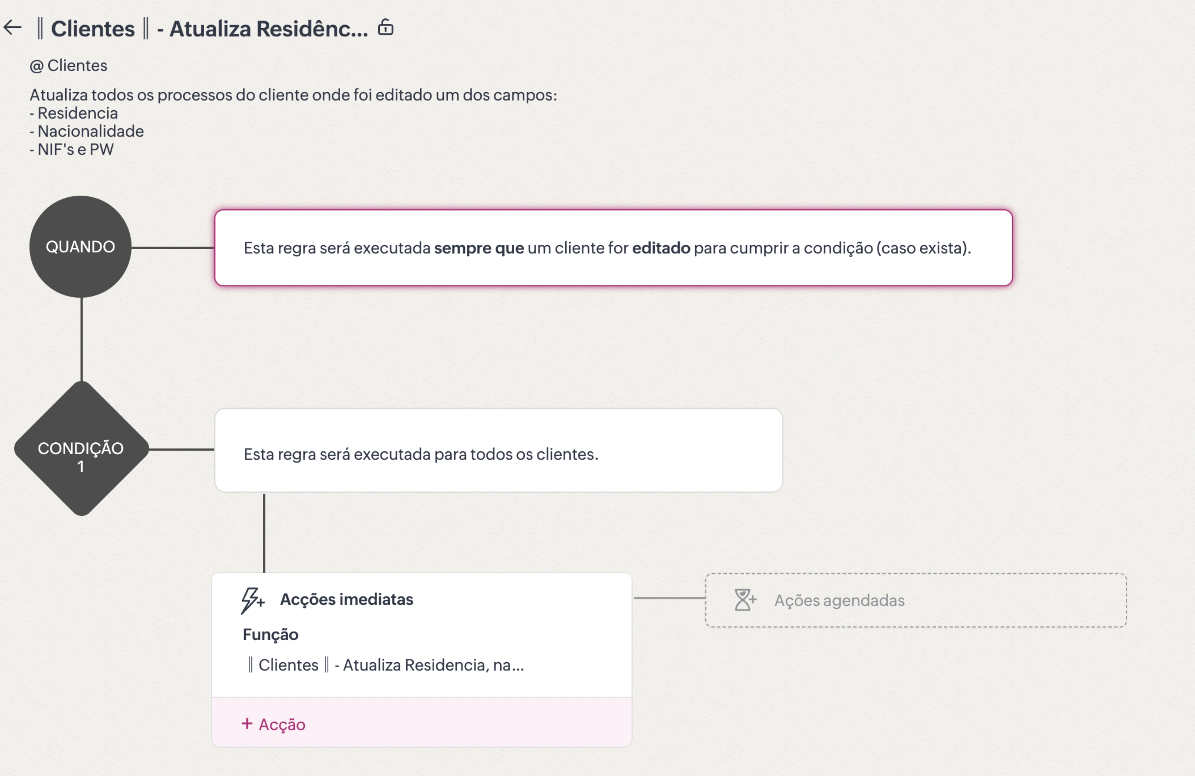
Task: Click the rule description text
Action: coord(293,95)
